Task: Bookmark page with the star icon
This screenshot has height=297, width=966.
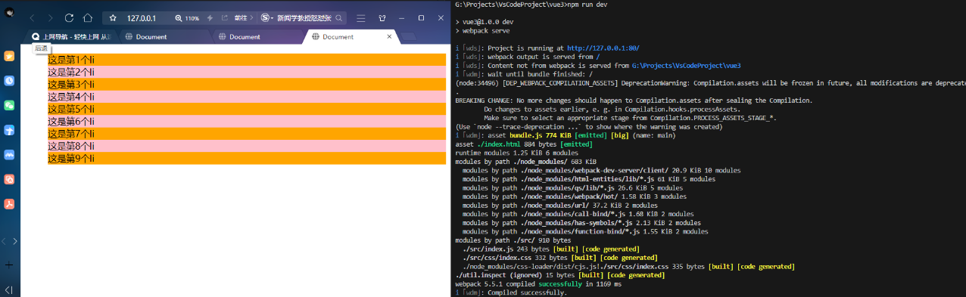Action: pyautogui.click(x=113, y=17)
